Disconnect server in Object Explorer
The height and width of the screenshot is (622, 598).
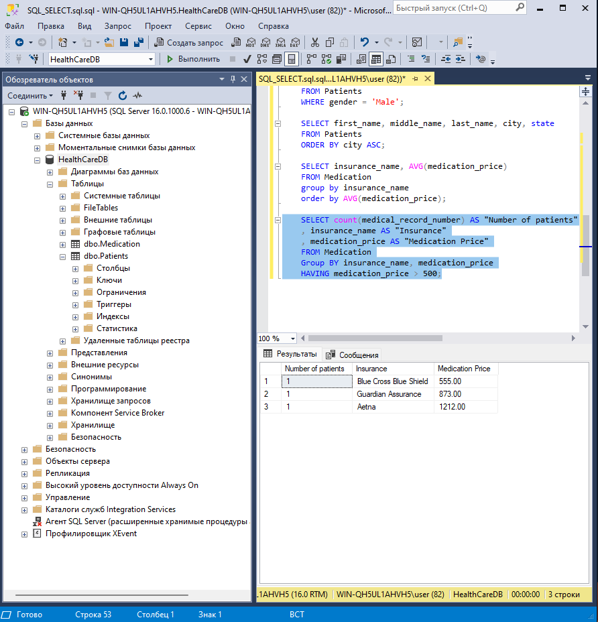78,95
